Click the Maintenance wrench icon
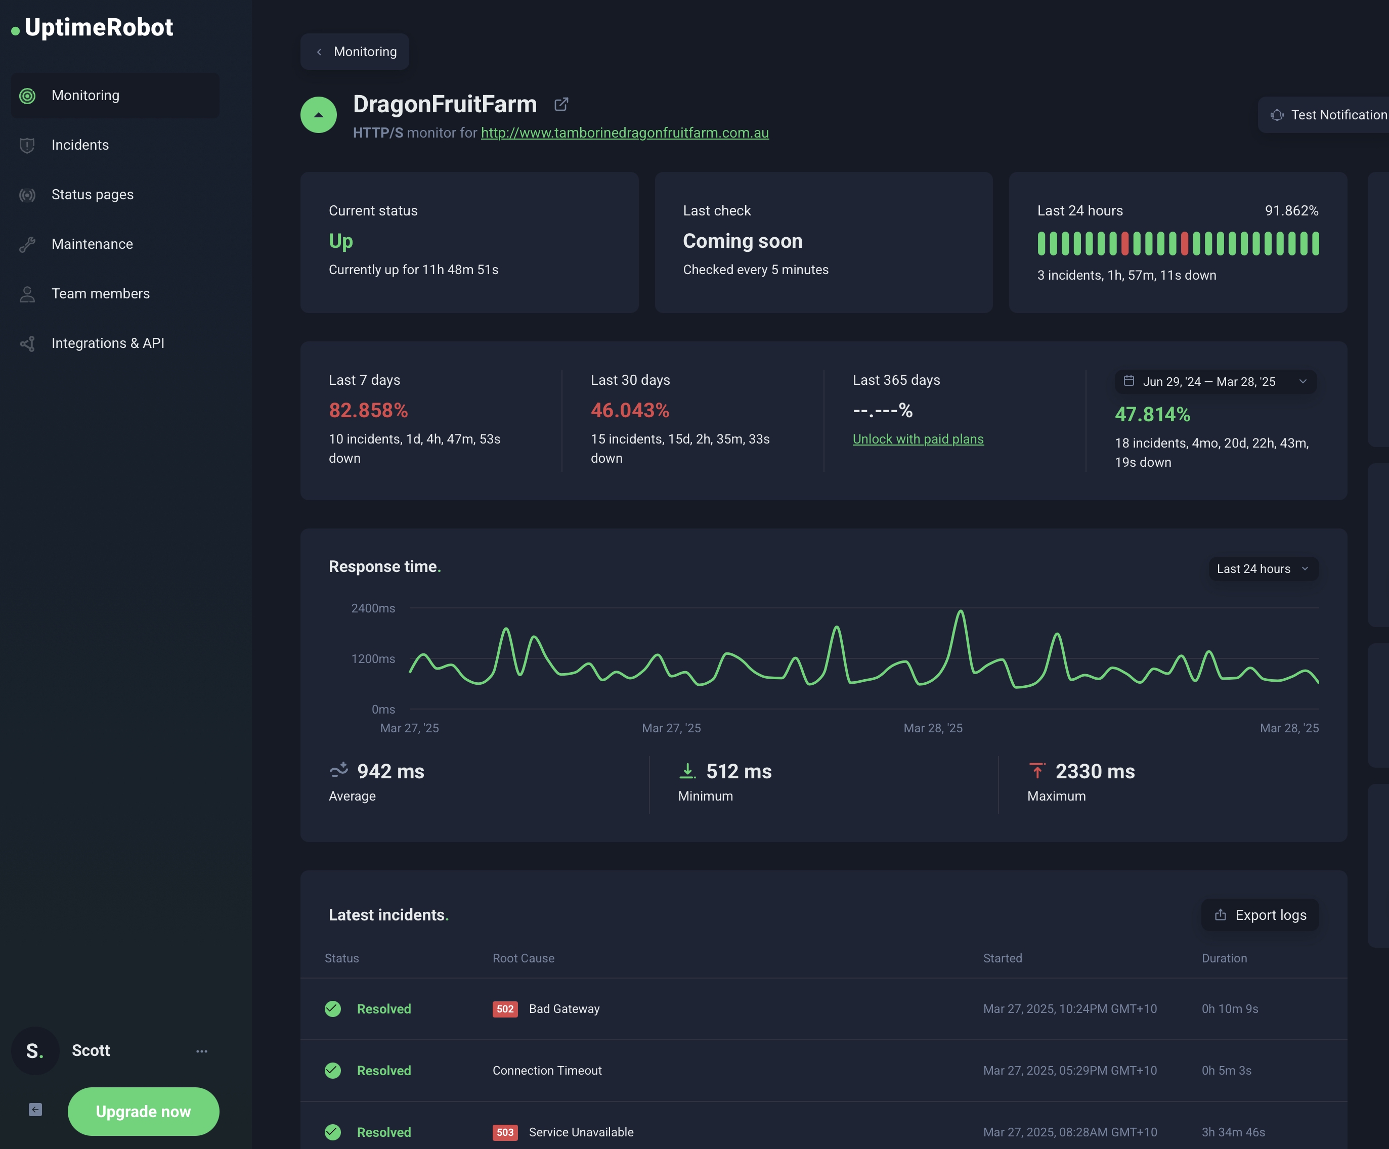Image resolution: width=1389 pixels, height=1149 pixels. click(x=27, y=245)
